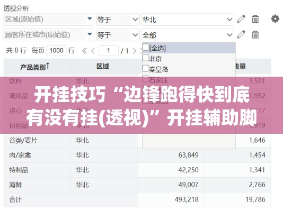
Task: Open the 等于 operator dropdown in the 顾客所在城市 row
Action: pos(135,34)
